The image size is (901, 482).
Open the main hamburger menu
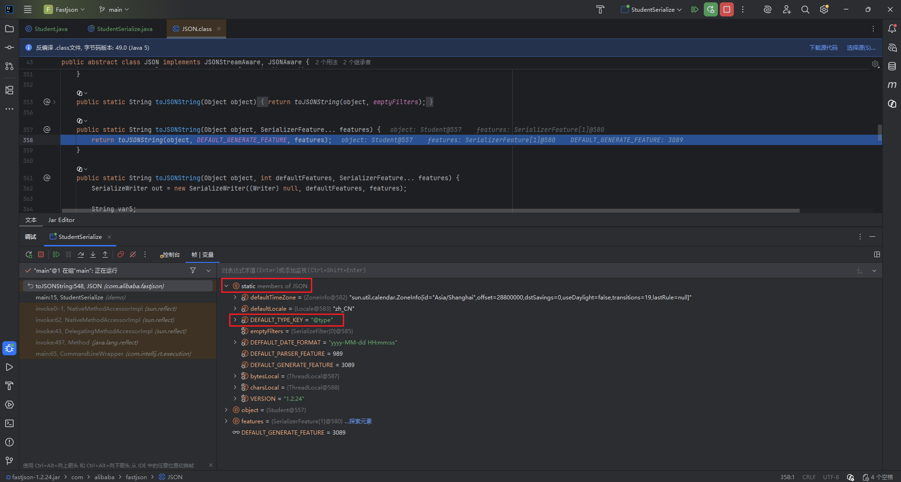[x=28, y=9]
